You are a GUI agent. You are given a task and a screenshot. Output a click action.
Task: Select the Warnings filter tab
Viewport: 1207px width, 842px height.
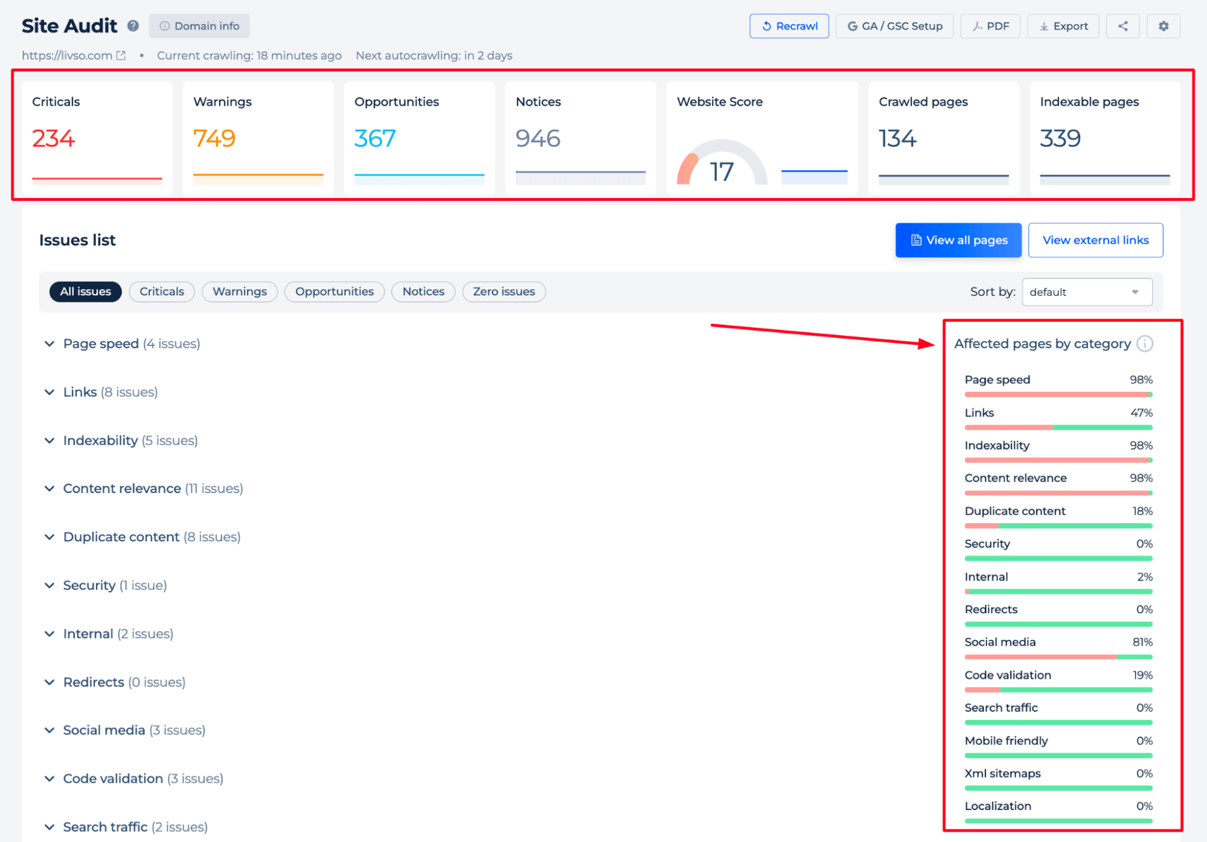240,292
